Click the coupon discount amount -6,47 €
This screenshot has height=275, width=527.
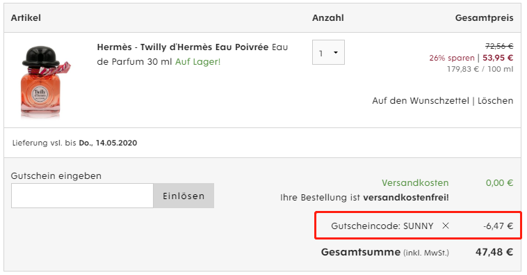[498, 226]
